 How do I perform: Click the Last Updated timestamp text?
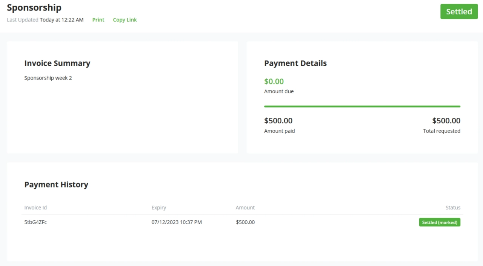62,20
